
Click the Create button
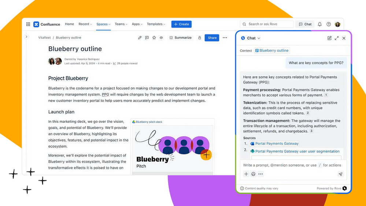click(x=181, y=24)
